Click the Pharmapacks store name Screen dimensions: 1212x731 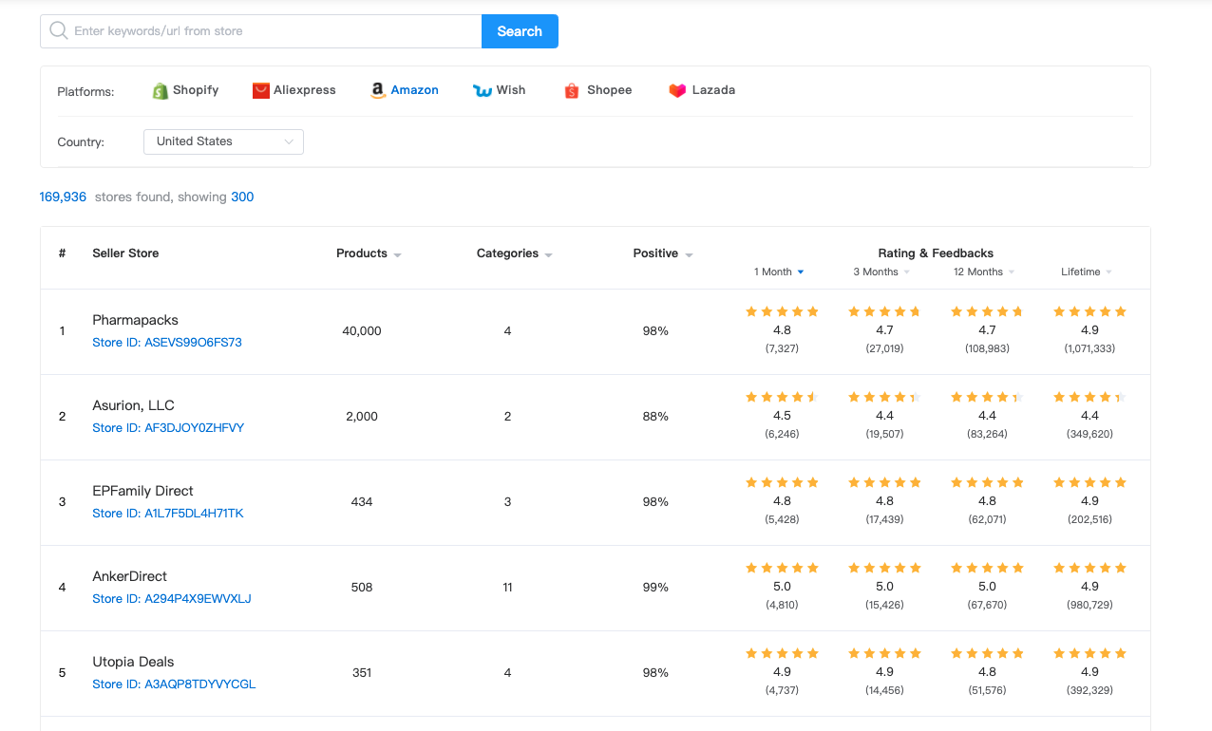(x=135, y=320)
